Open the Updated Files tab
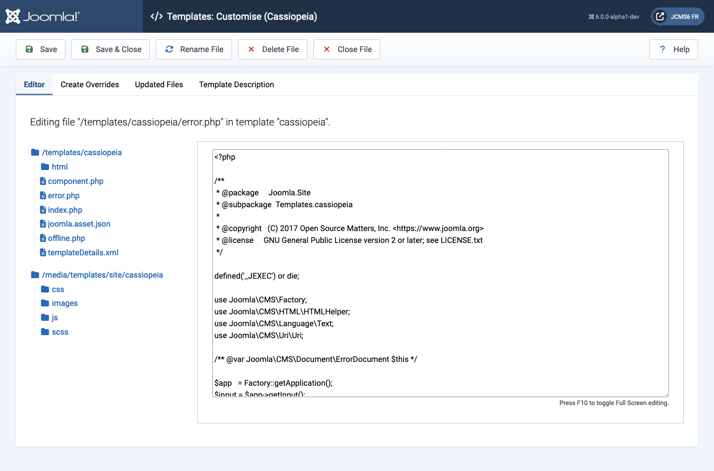This screenshot has height=471, width=714. (159, 84)
